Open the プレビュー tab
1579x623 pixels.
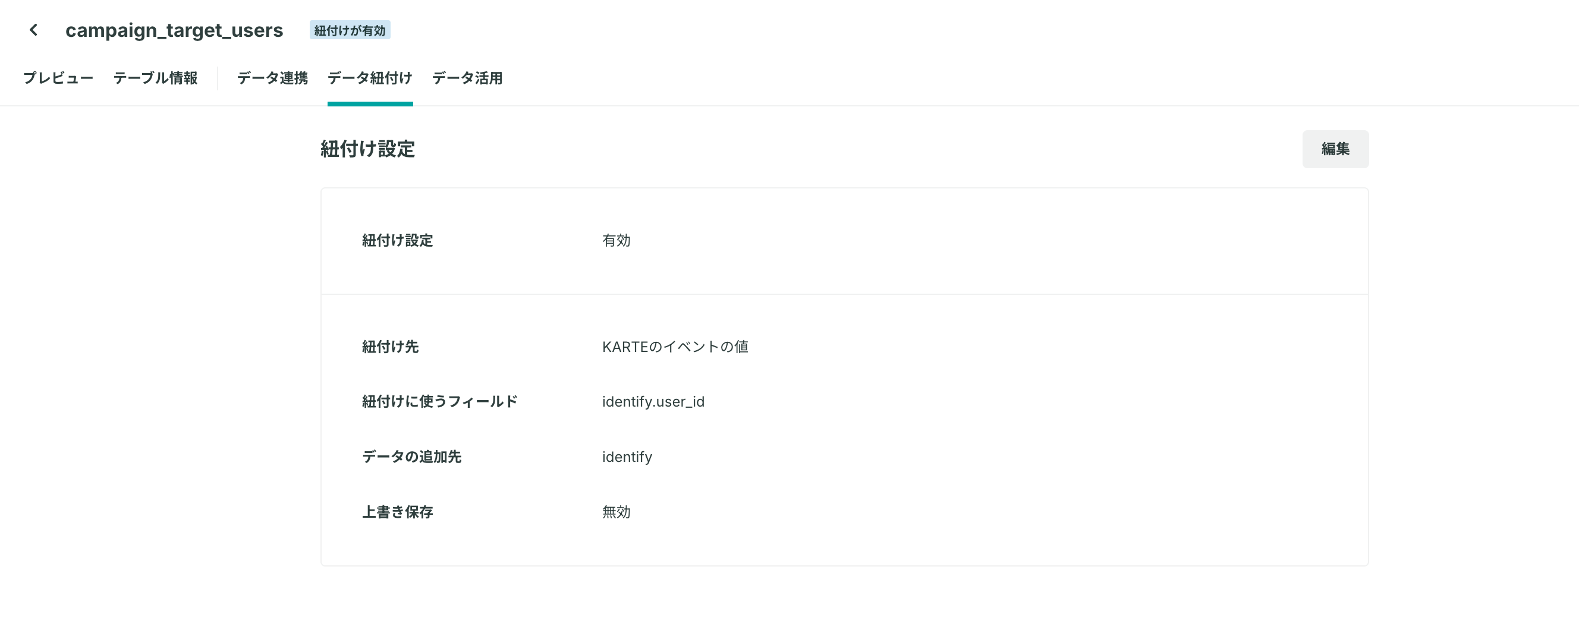[x=58, y=78]
